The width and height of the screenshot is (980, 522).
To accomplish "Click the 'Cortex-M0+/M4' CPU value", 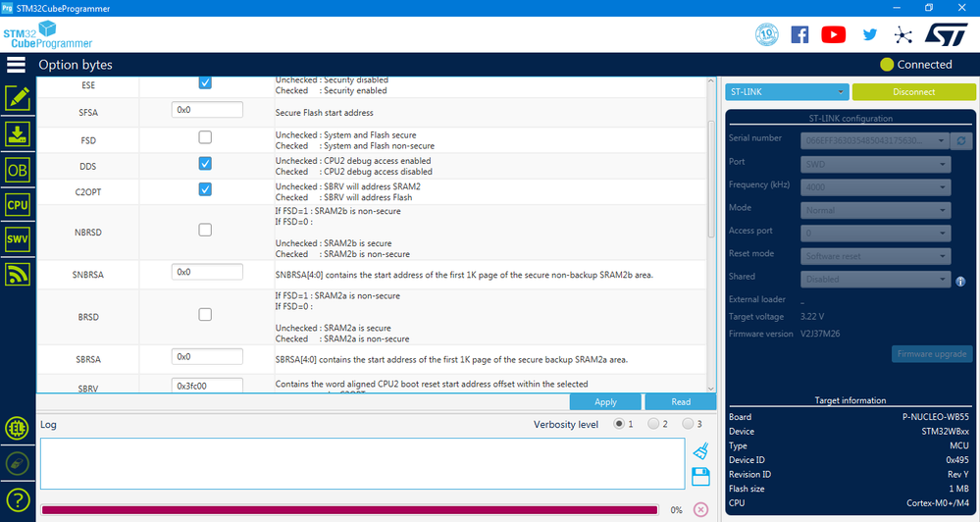I will pos(938,502).
